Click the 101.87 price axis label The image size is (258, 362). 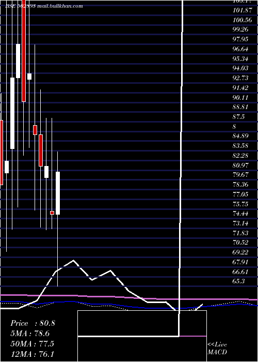coord(243,10)
